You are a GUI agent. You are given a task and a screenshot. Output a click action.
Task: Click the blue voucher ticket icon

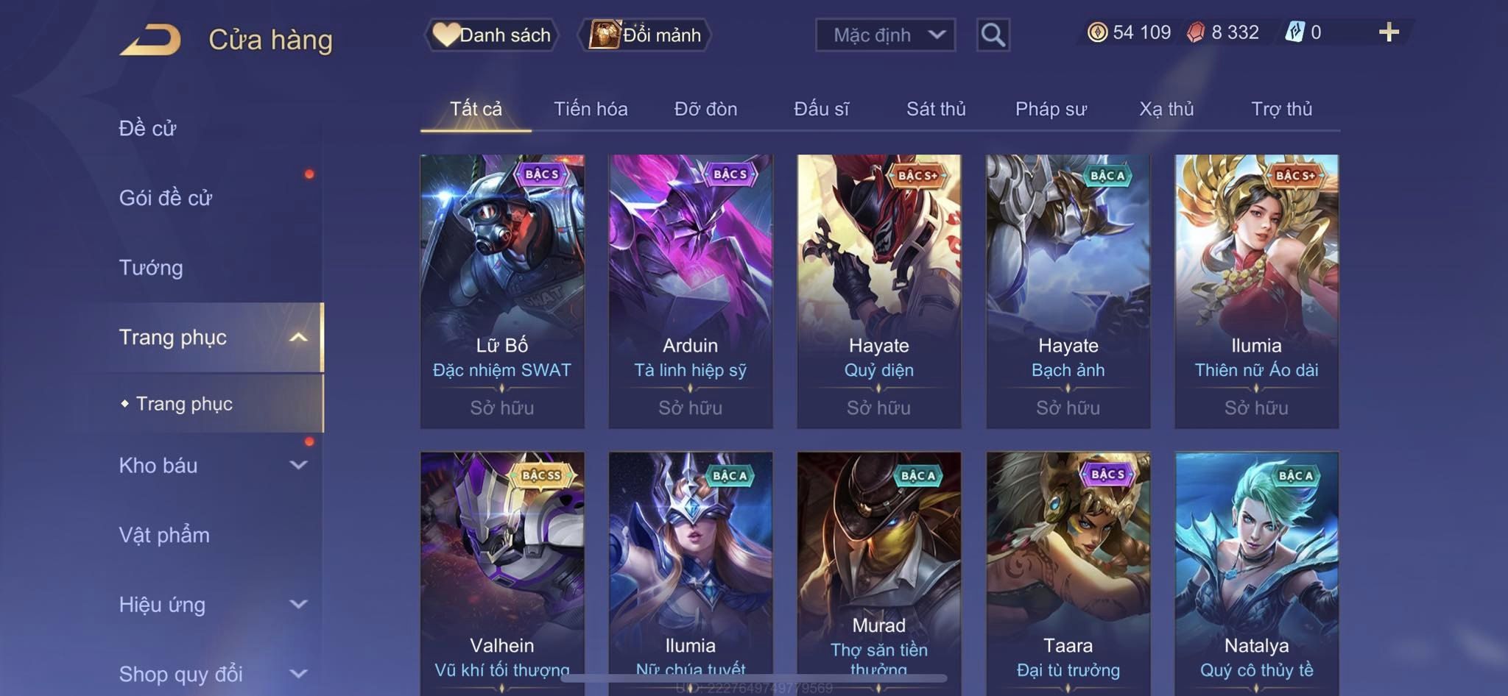(x=1294, y=32)
